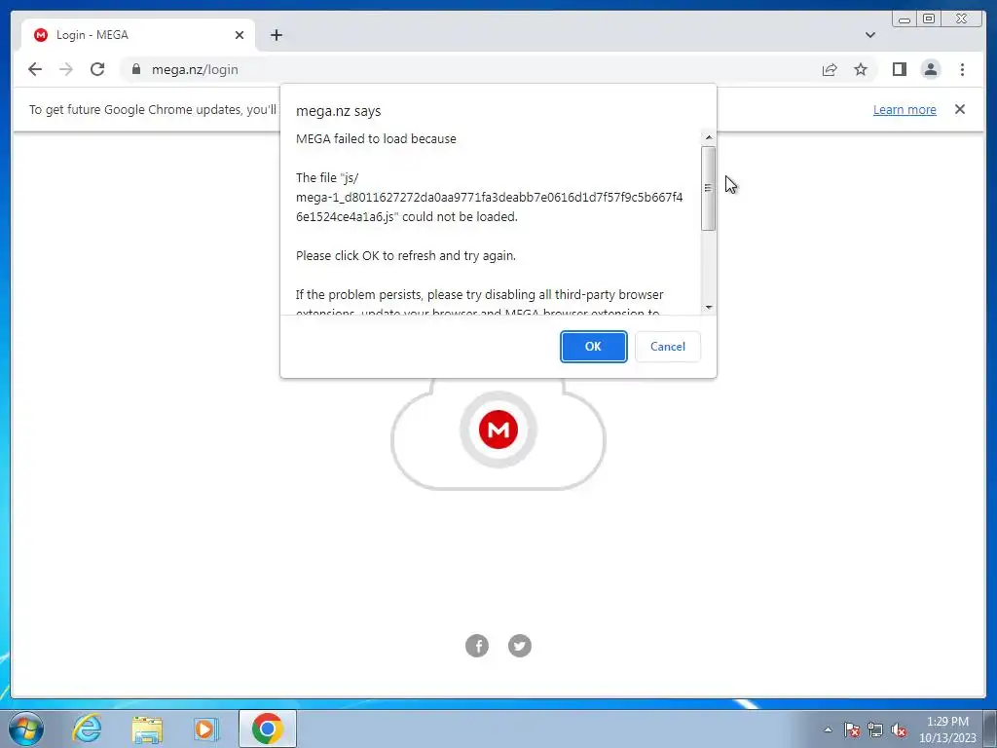This screenshot has width=997, height=748.
Task: Click the dialog message scrollbar thumb
Action: pyautogui.click(x=709, y=188)
